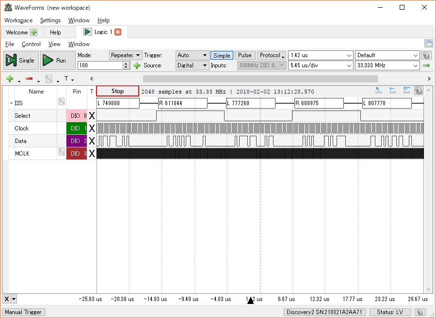The image size is (436, 318).
Task: Click the status bar settings gear icon
Action: pyautogui.click(x=420, y=312)
